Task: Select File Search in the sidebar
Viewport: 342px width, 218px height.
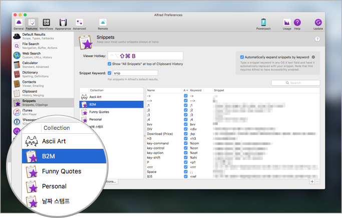Action: [x=43, y=46]
